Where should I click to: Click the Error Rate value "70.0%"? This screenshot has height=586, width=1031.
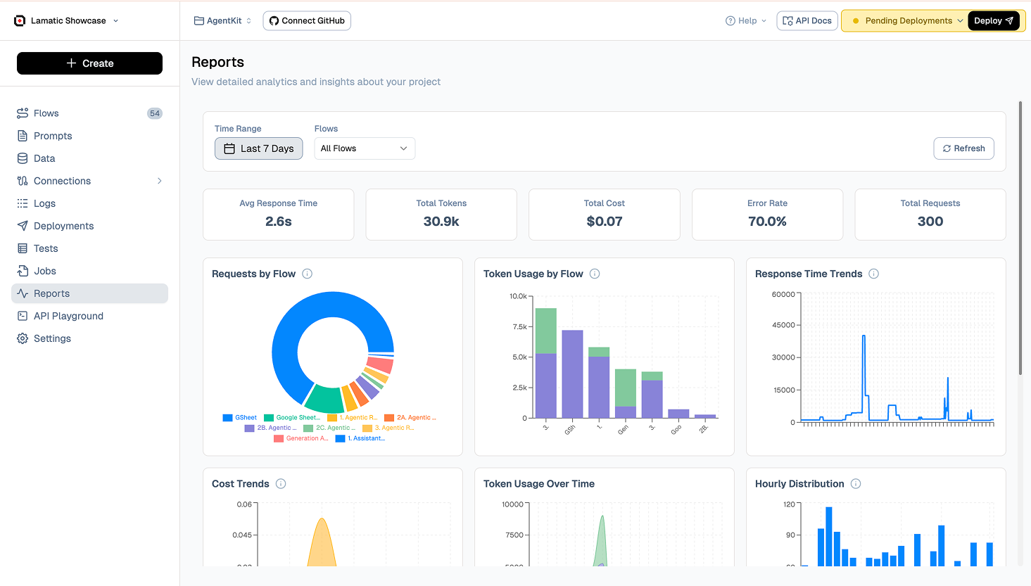(x=767, y=222)
